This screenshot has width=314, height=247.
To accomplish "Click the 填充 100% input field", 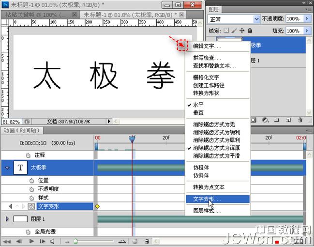I will tap(295, 31).
